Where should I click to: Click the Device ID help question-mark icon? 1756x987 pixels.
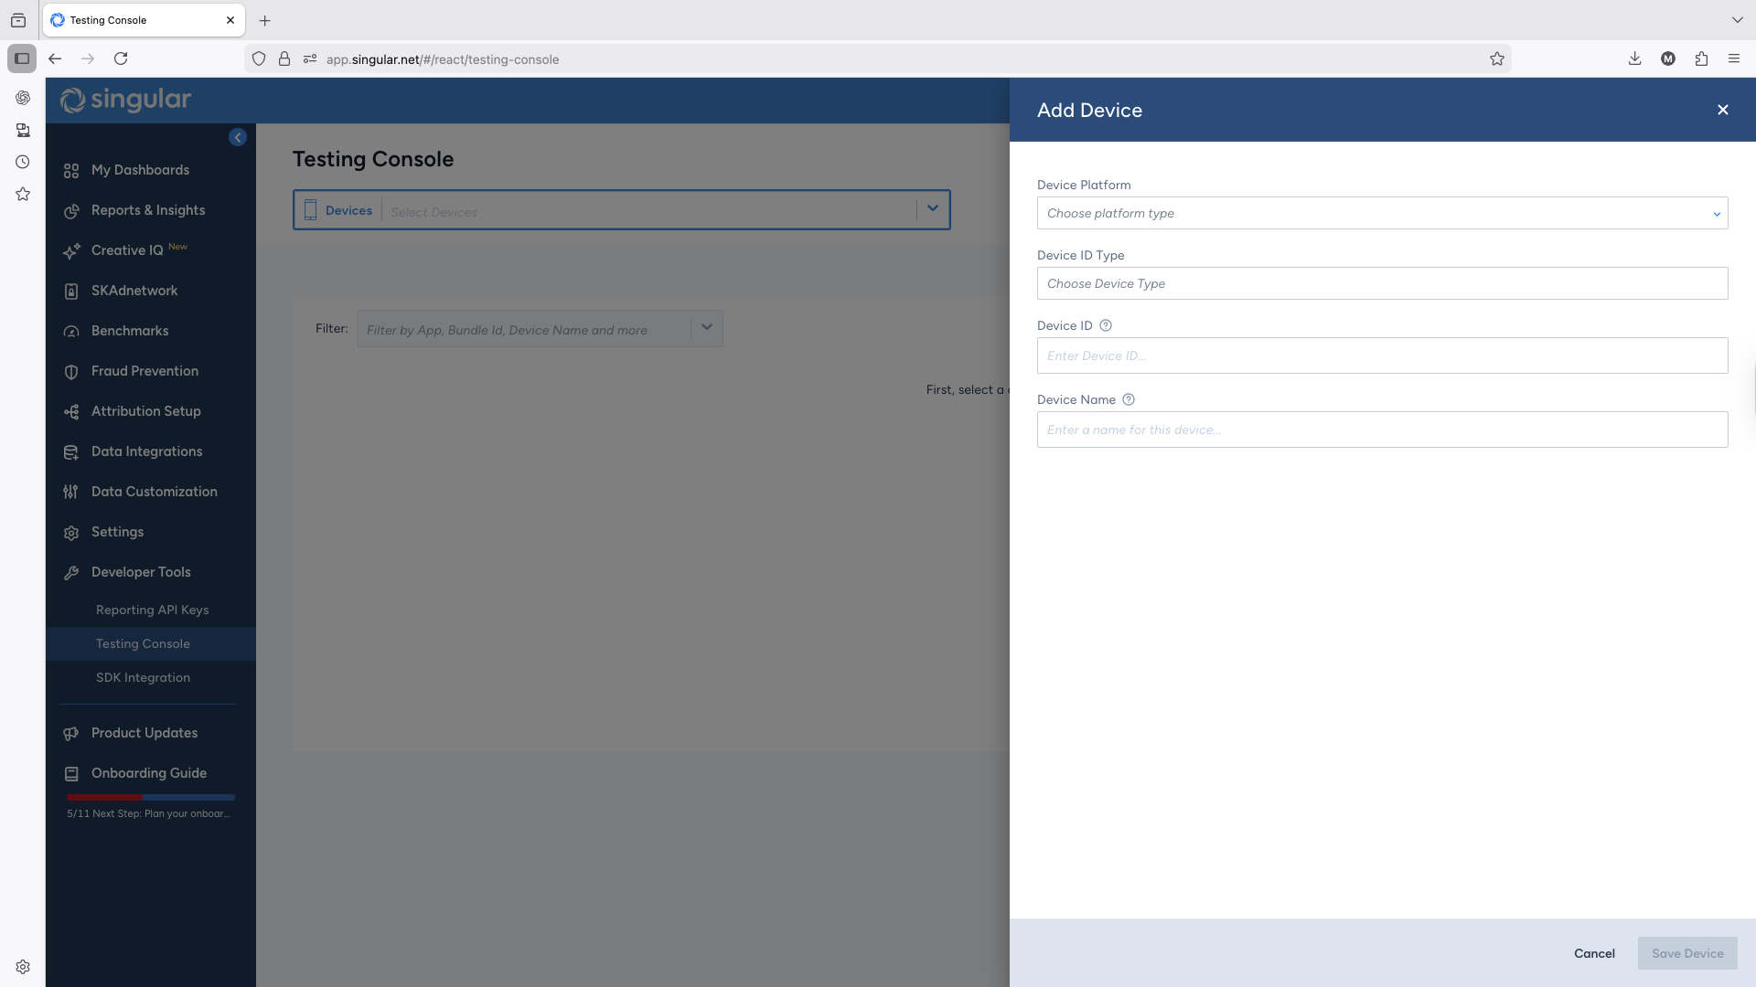tap(1105, 325)
